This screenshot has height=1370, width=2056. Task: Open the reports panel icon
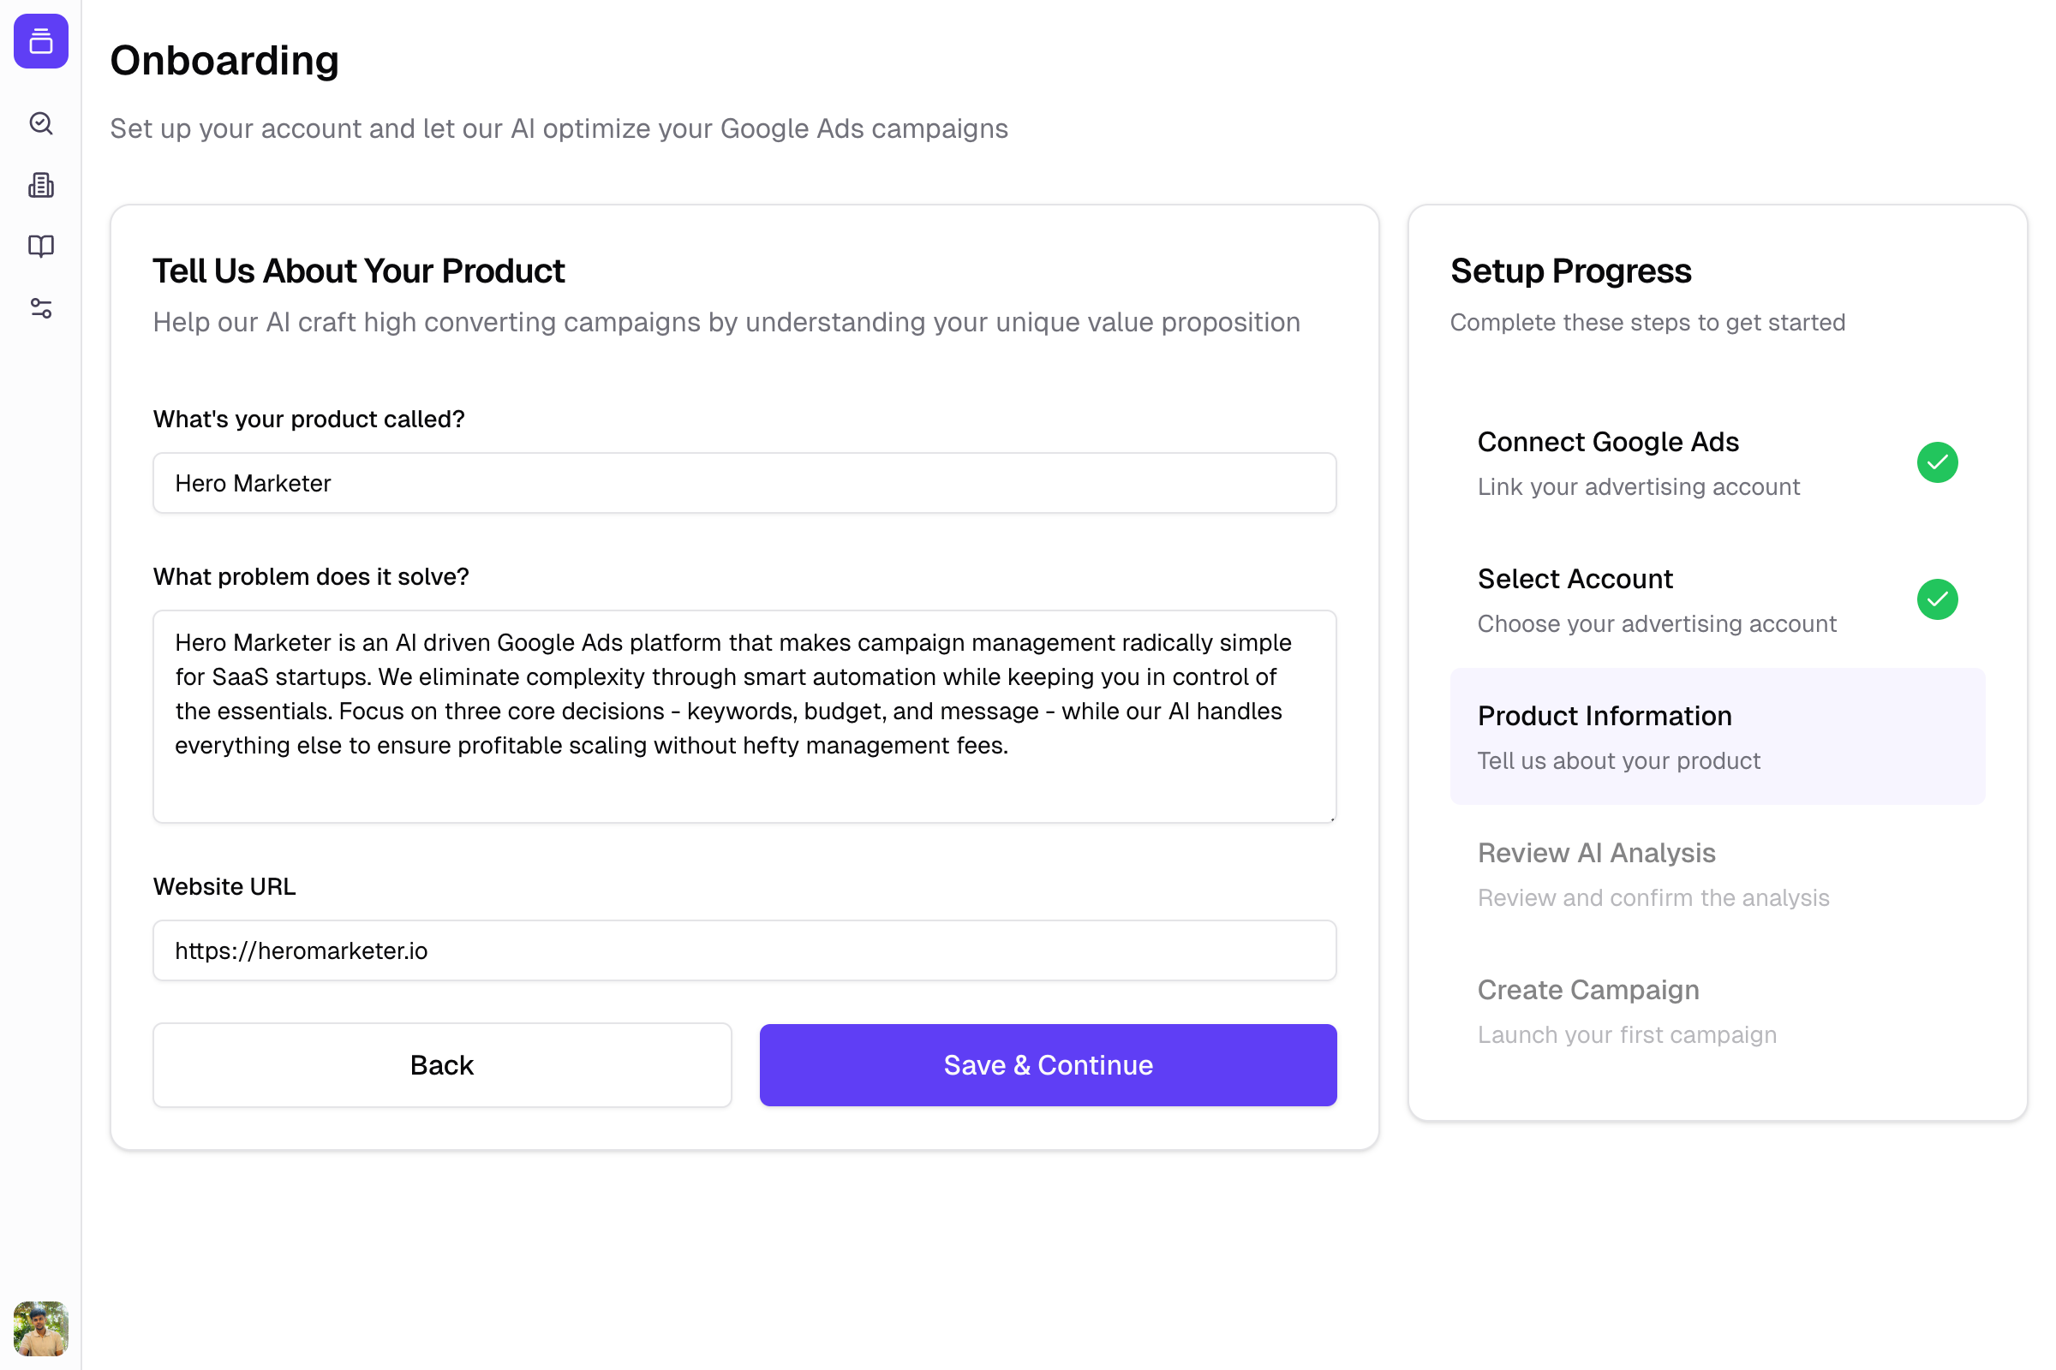point(41,185)
